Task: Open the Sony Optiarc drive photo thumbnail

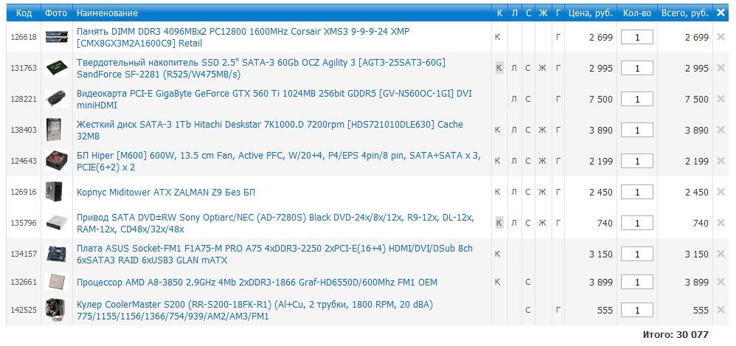Action: click(56, 223)
